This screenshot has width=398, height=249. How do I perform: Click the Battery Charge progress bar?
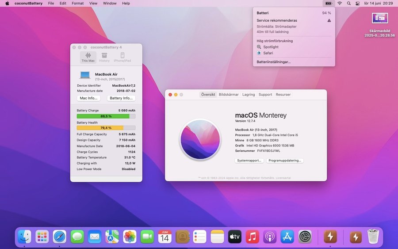coord(106,116)
